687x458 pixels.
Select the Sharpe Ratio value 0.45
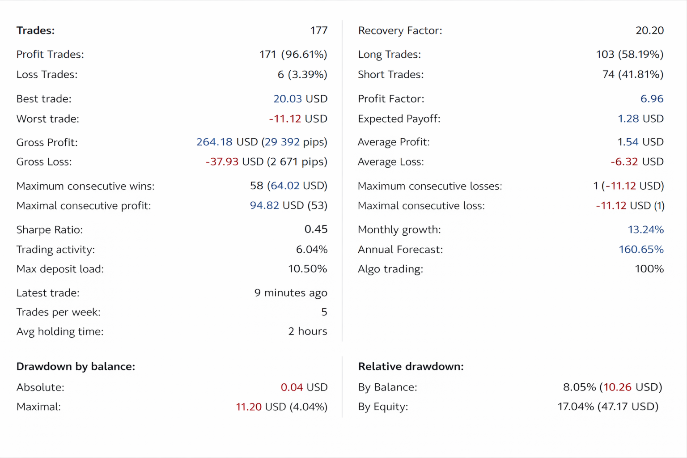click(x=316, y=229)
